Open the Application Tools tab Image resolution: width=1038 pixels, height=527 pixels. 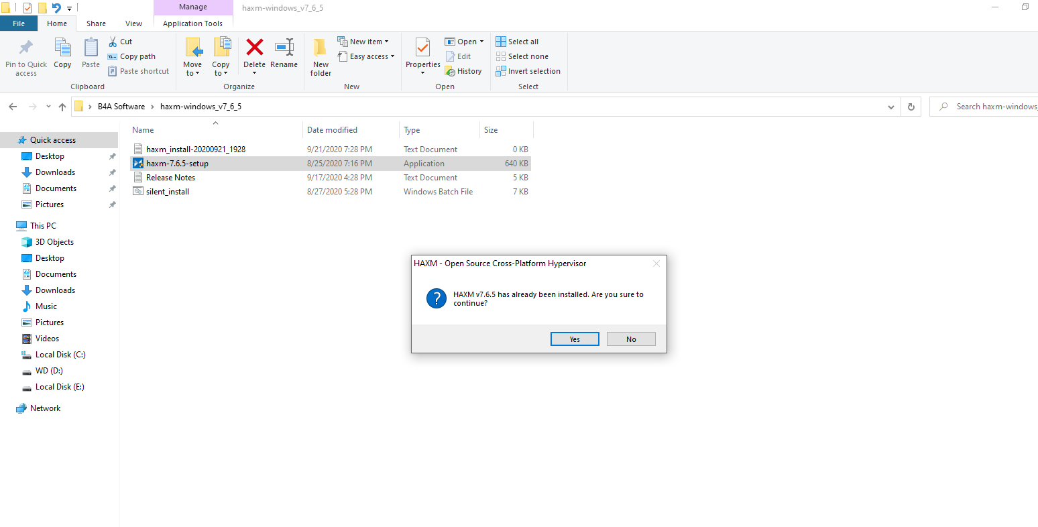192,23
